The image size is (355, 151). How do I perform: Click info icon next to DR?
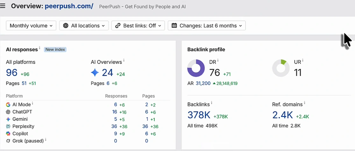(x=218, y=61)
